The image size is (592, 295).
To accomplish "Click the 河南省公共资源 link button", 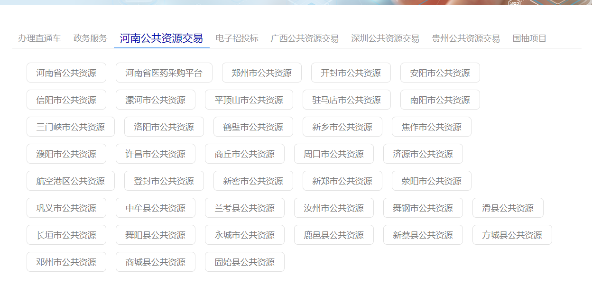I will [66, 73].
